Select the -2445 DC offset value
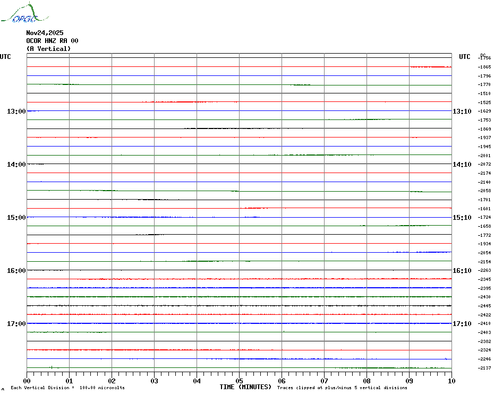This screenshot has width=494, height=395. pos(484,306)
